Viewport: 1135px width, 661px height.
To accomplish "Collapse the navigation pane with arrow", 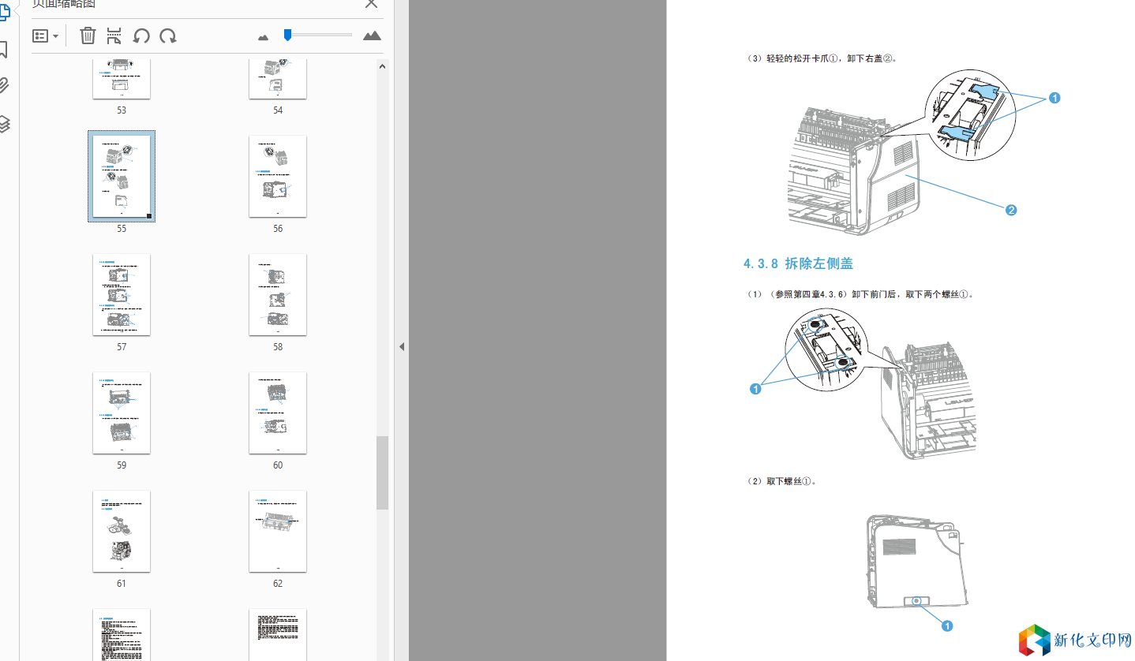I will [401, 346].
